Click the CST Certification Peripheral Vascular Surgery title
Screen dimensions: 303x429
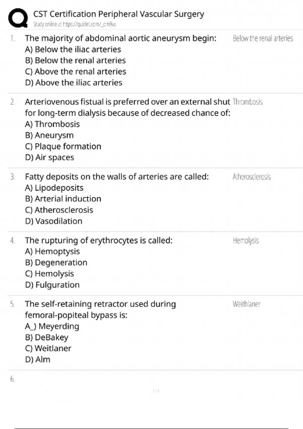coord(118,14)
